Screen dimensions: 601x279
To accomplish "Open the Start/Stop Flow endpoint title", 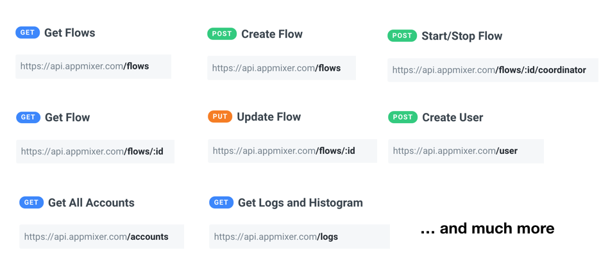I will coord(462,36).
